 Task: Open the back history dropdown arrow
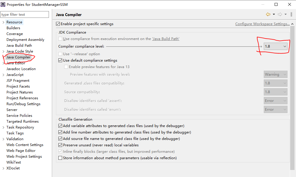[x=274, y=14]
